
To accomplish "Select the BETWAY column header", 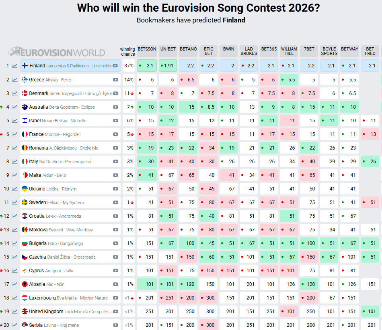I will point(349,51).
